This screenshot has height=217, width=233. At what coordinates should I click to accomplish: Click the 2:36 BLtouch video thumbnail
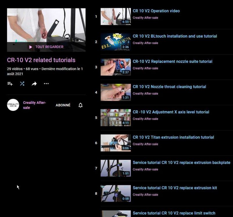[116, 42]
